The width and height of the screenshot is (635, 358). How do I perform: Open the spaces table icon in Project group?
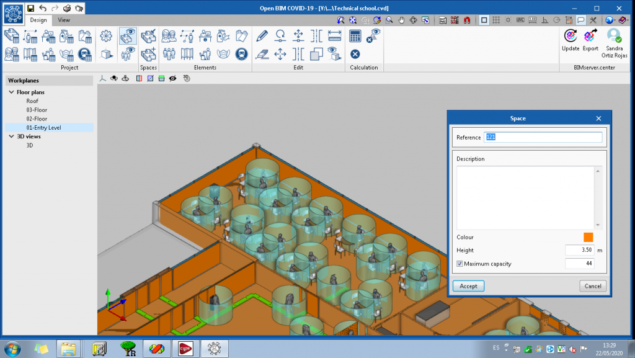coord(12,36)
